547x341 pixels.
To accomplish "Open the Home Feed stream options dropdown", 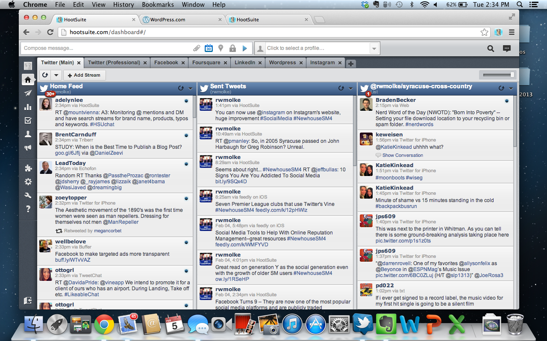I will click(191, 89).
